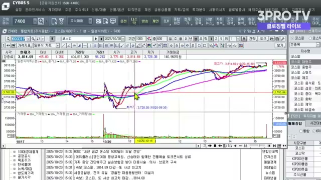Screen dimensions: 321x180
Task: Click the chart stop square button
Action: pos(215,145)
